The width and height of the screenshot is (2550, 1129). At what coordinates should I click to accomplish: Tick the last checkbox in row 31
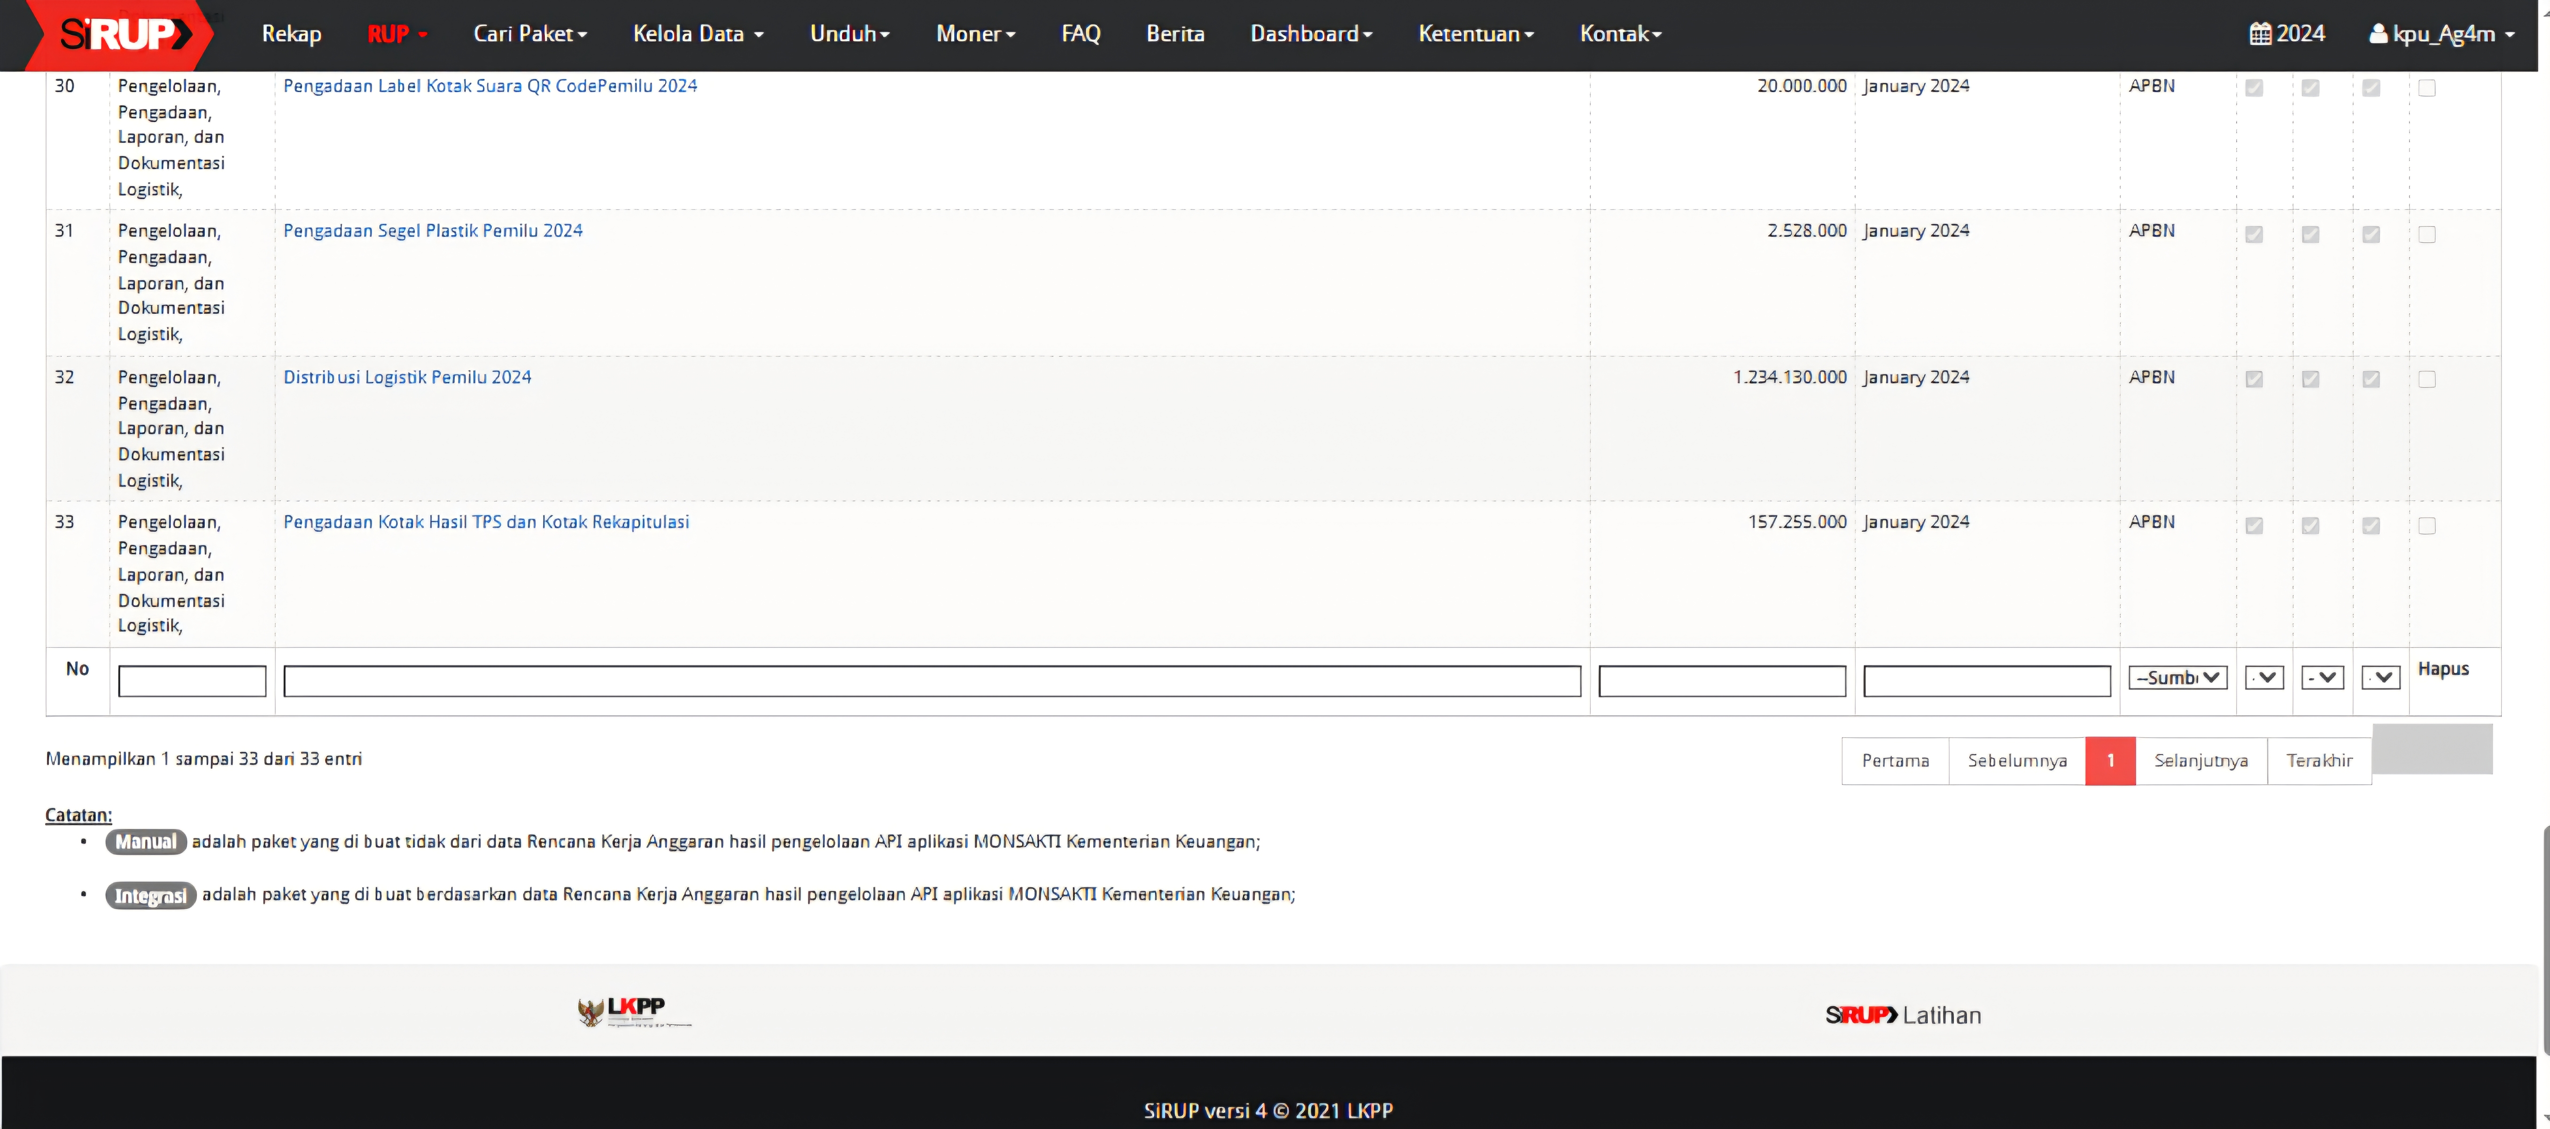click(2426, 234)
